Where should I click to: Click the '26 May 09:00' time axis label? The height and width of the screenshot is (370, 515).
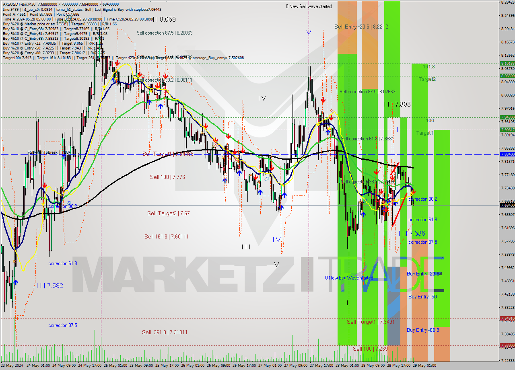(218, 366)
